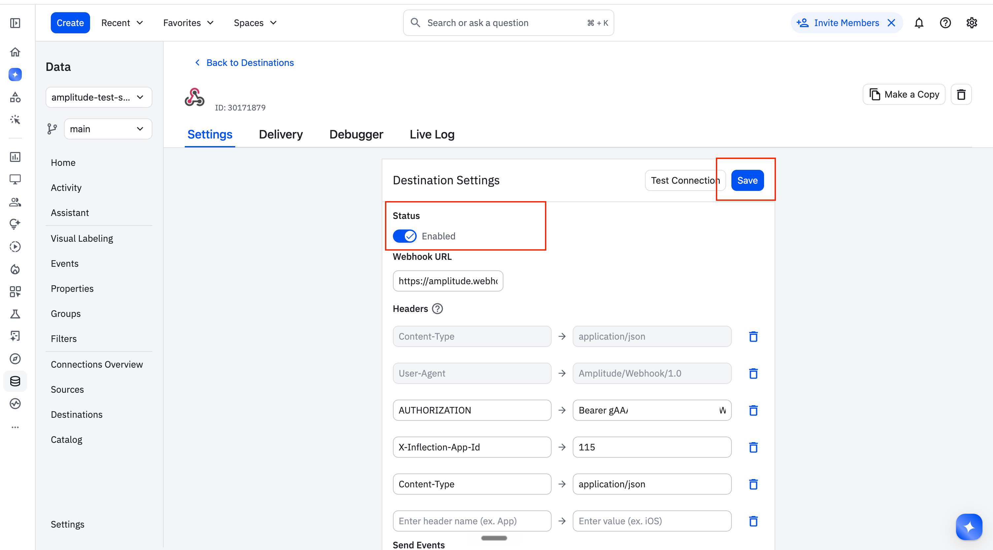Open the cursor-click icon in left rail

coord(15,119)
